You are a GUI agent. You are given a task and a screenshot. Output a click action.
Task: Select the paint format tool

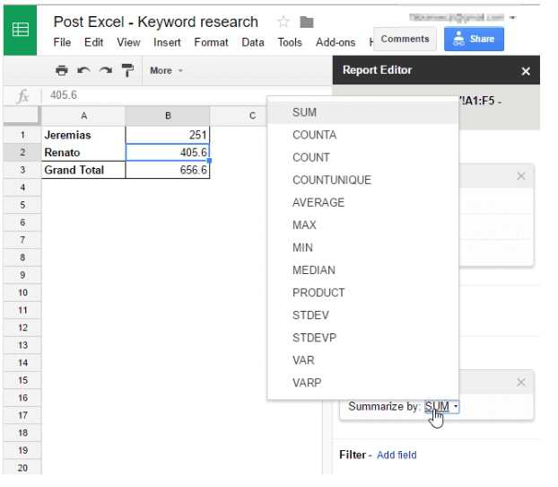point(127,70)
